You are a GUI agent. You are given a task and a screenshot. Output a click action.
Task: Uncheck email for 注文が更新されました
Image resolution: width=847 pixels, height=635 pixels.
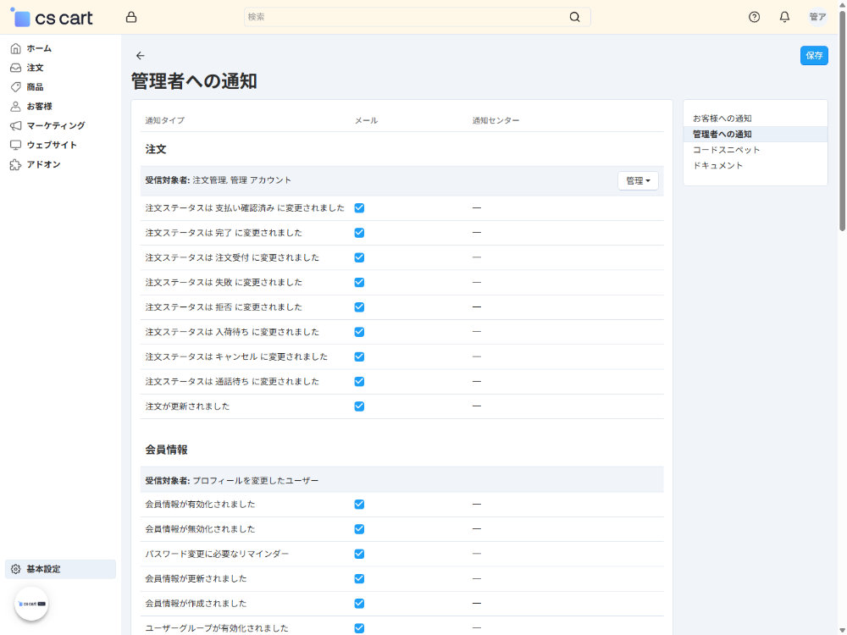click(x=359, y=406)
